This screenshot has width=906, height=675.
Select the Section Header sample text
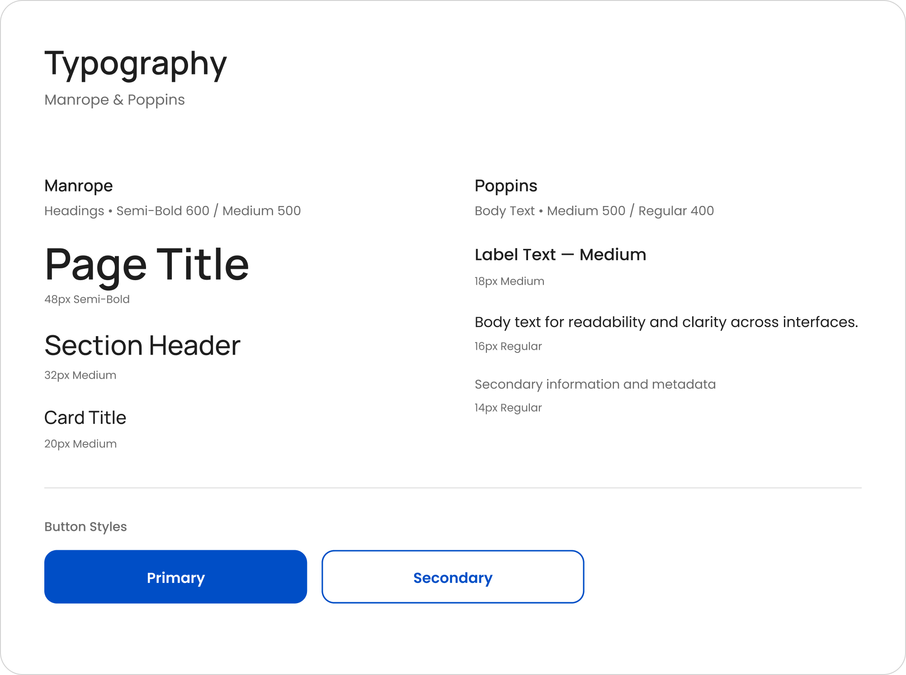[142, 346]
